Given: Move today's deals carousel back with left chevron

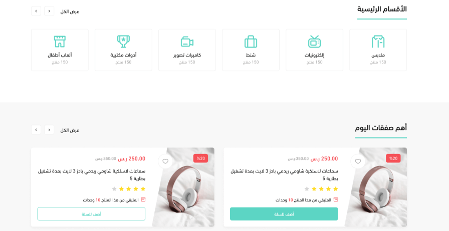Looking at the screenshot, I should [49, 130].
